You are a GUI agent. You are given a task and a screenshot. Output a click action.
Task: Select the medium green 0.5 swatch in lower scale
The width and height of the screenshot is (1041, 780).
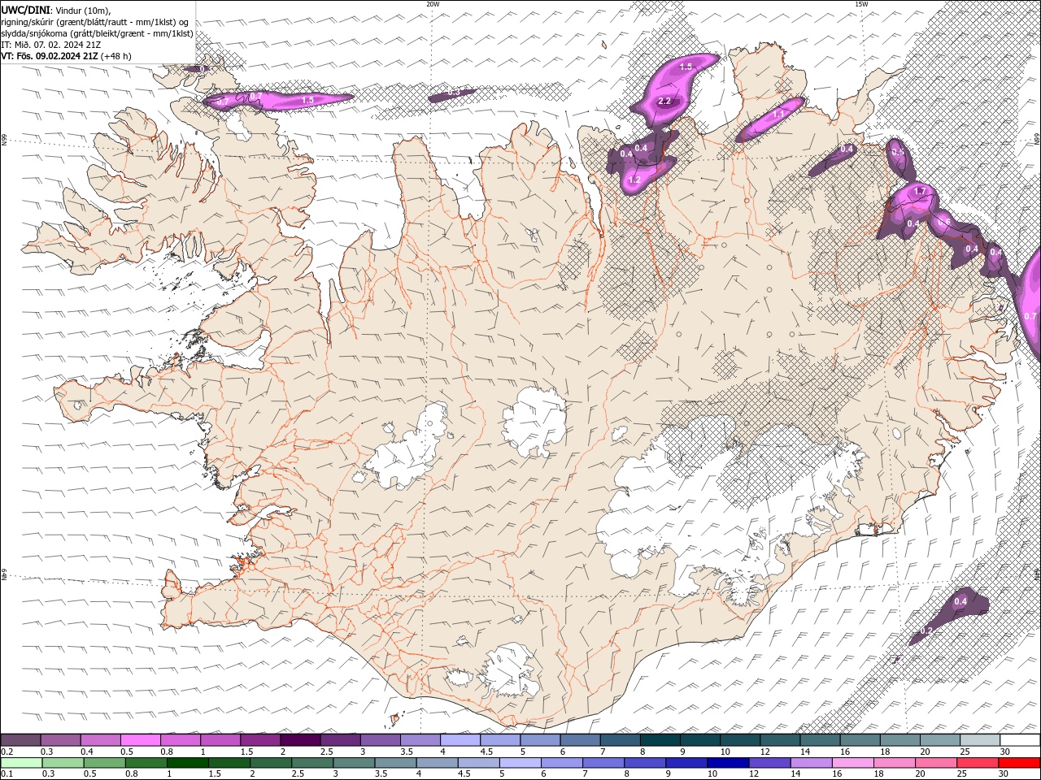(x=105, y=762)
